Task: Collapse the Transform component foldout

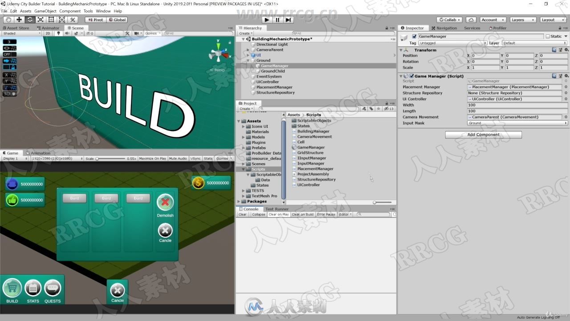Action: [401, 50]
